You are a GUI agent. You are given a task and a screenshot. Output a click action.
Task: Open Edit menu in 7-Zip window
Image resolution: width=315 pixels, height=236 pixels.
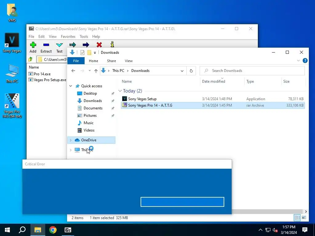42,37
